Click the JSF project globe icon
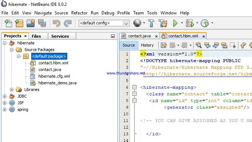The width and height of the screenshot is (252, 142). tap(12, 103)
